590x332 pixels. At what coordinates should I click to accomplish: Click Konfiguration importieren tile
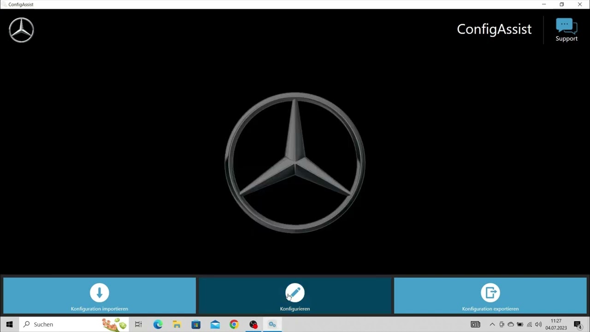click(100, 296)
